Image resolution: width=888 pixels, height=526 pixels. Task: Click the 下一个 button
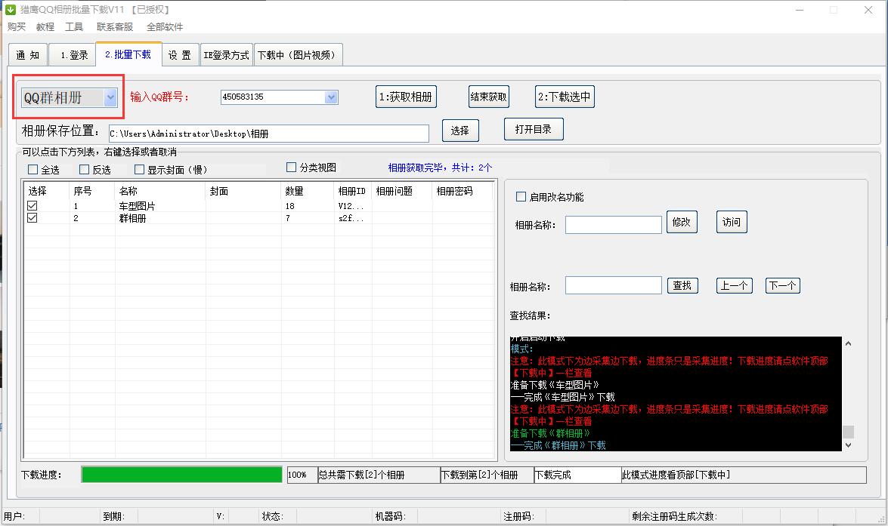coord(783,285)
